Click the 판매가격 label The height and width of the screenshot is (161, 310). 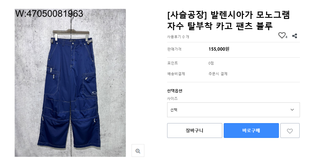174,49
